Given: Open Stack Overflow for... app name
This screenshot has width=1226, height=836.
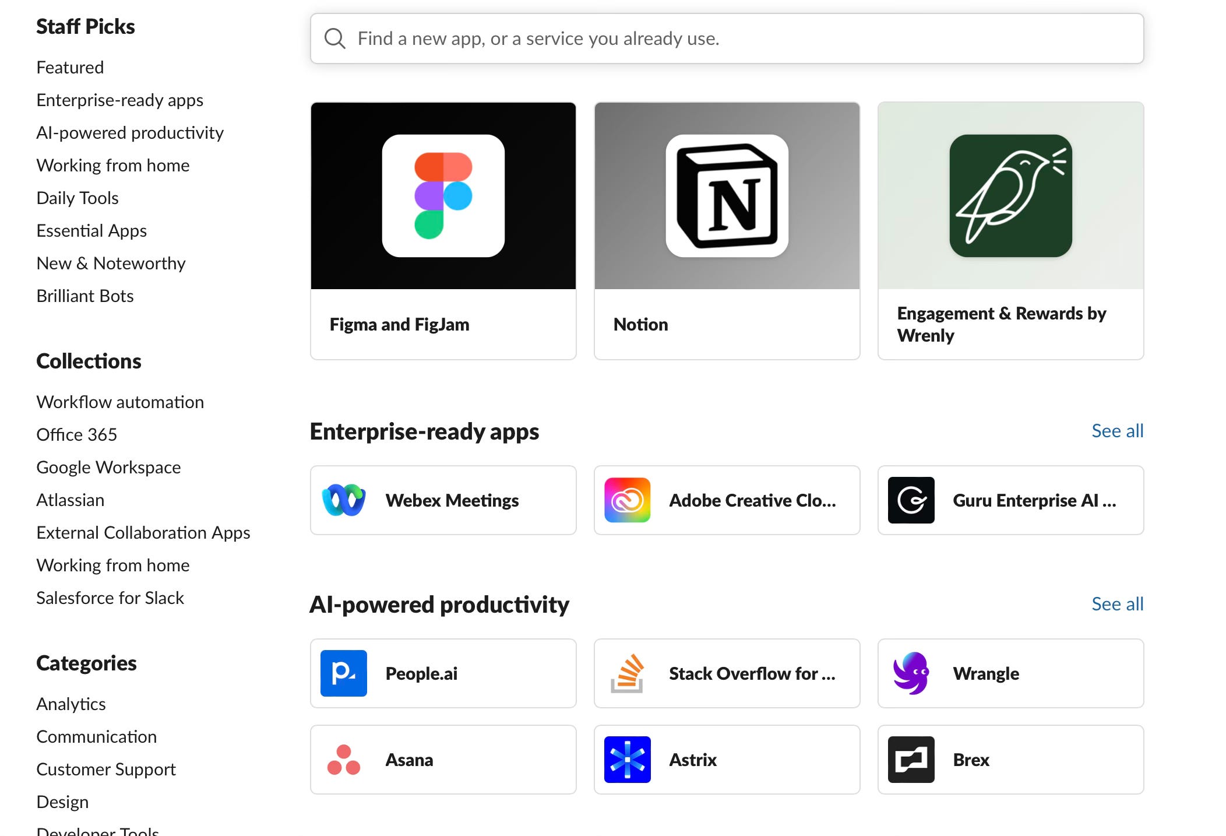Looking at the screenshot, I should [753, 673].
